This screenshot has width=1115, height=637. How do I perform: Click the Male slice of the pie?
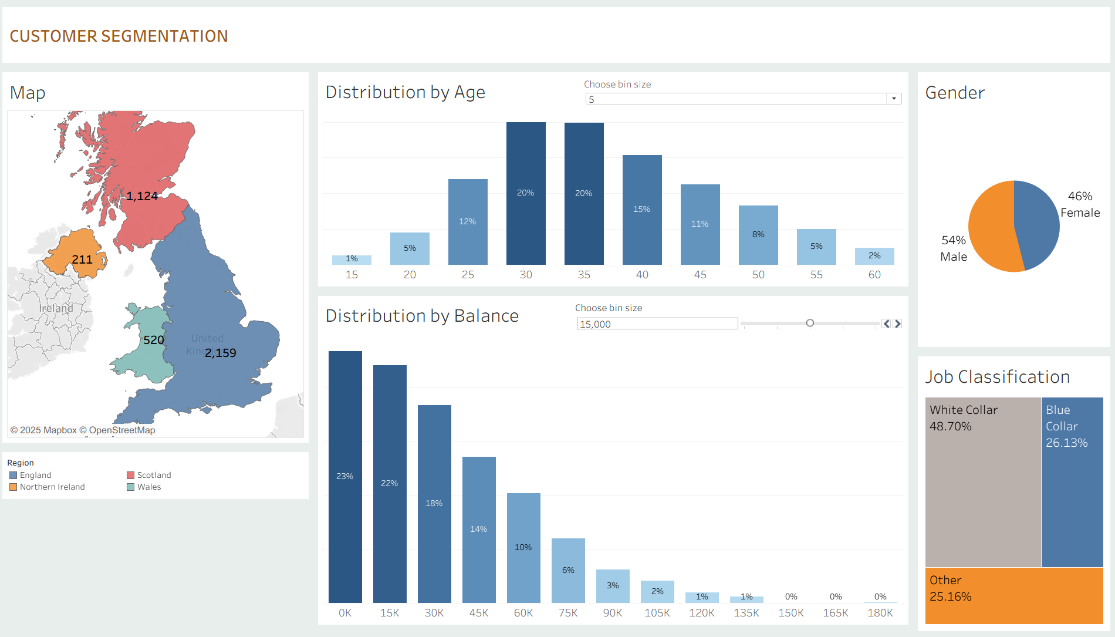992,229
